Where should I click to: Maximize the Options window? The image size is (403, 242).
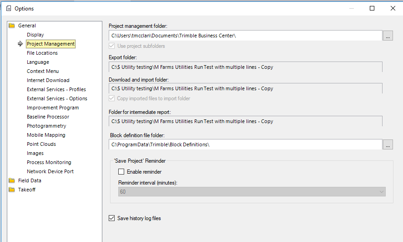372,8
